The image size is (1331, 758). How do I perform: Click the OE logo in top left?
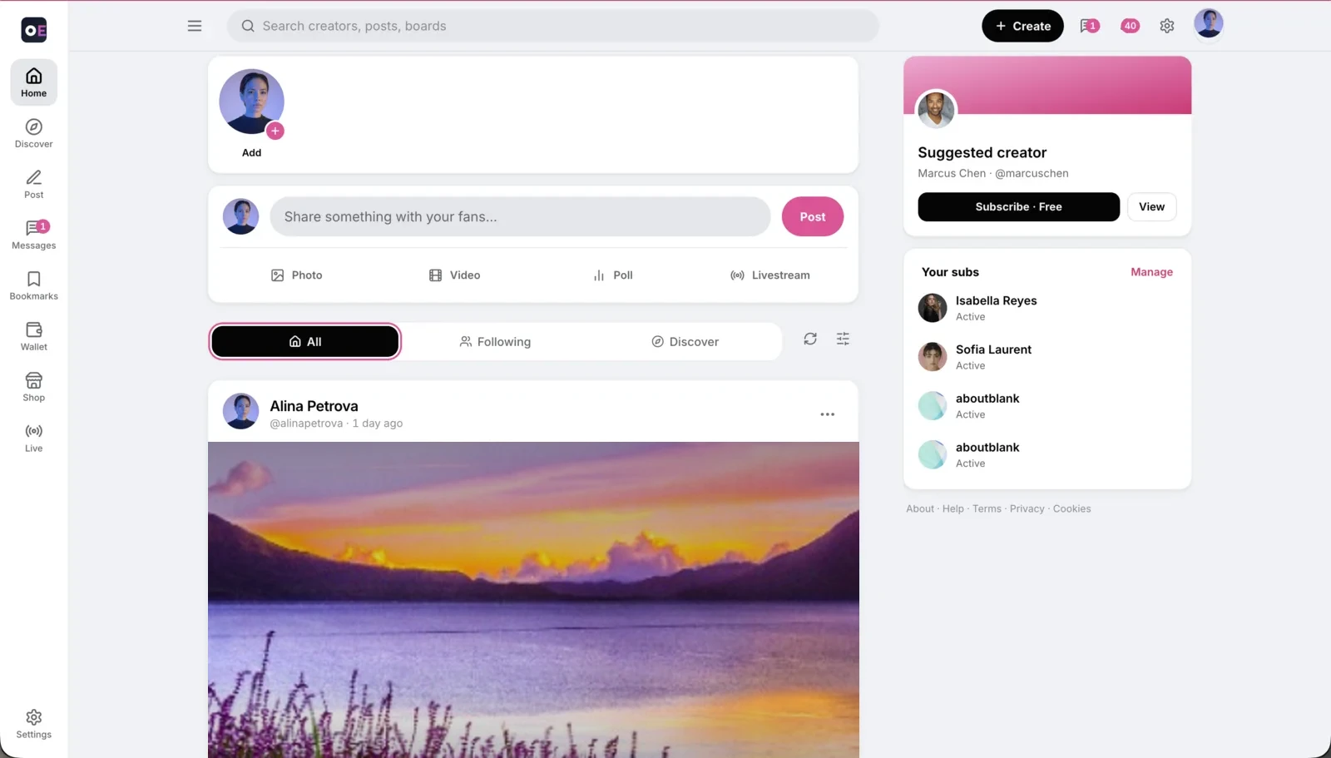click(34, 30)
